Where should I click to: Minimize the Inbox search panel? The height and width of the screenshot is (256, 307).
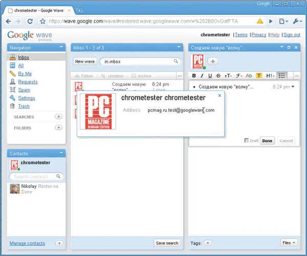click(179, 47)
